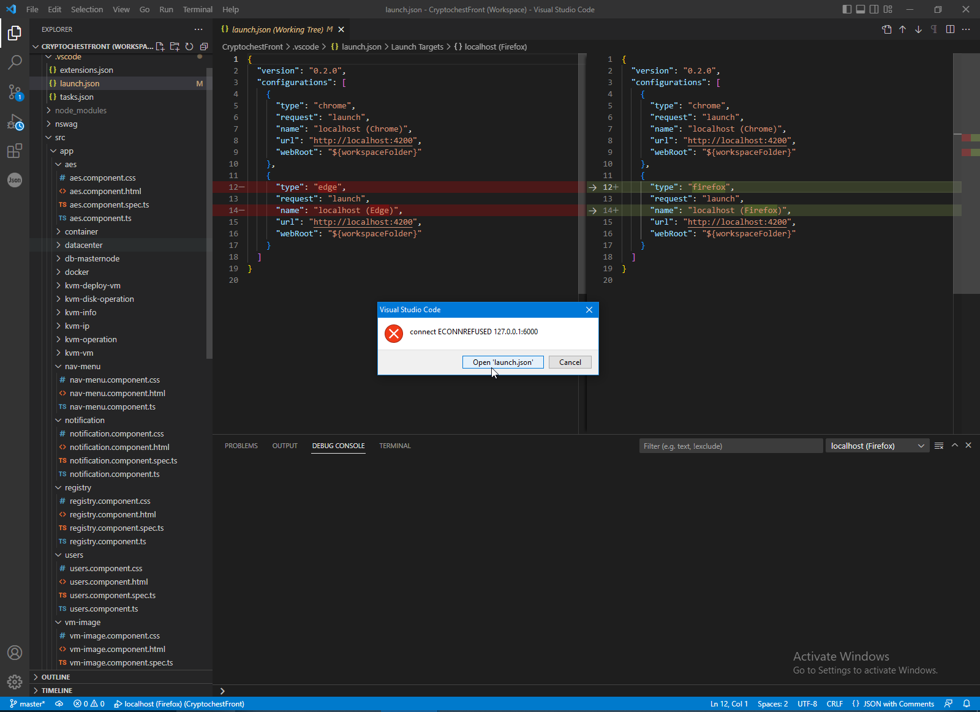Expand the OUTLINE section
The image size is (980, 712).
[x=121, y=677]
